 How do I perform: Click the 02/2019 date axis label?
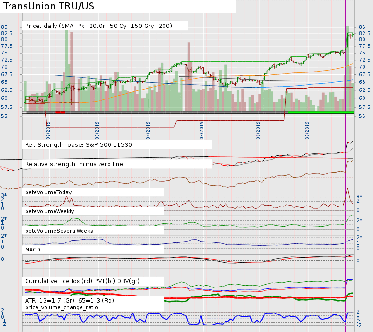point(48,130)
